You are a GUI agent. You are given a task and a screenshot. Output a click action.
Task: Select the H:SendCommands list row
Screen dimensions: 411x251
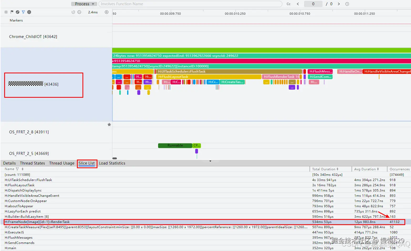click(x=205, y=243)
